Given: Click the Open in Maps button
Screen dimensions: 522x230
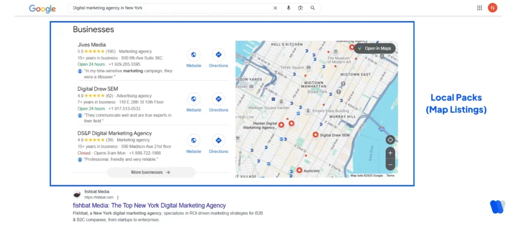Looking at the screenshot, I should pyautogui.click(x=375, y=48).
